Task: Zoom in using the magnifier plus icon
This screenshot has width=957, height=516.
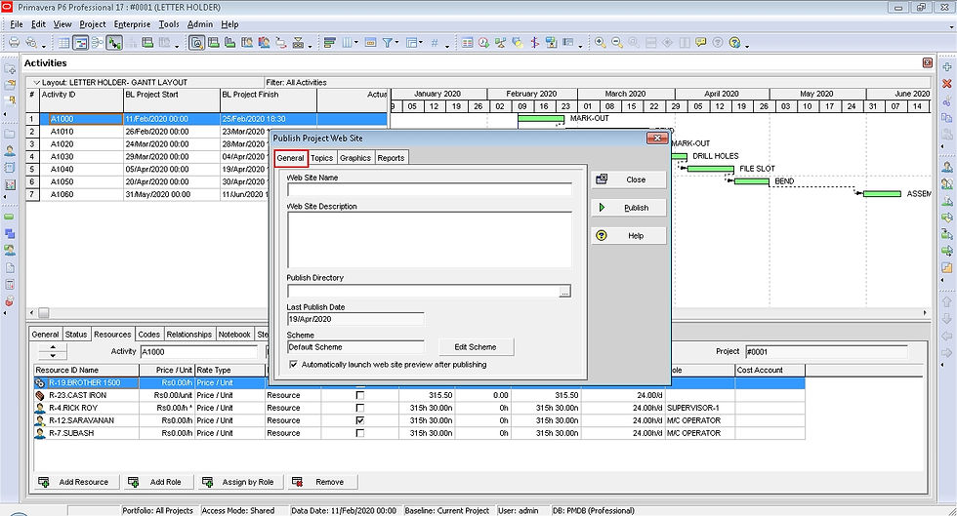Action: (x=600, y=43)
